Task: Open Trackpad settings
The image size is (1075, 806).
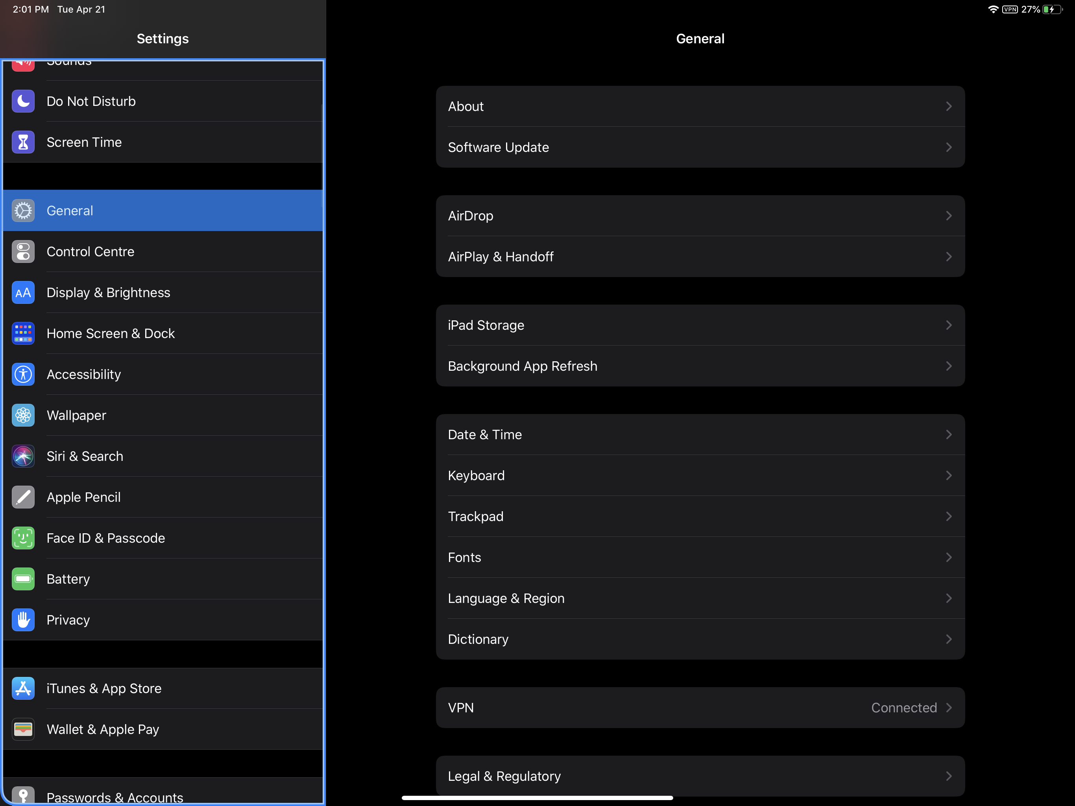Action: (700, 516)
